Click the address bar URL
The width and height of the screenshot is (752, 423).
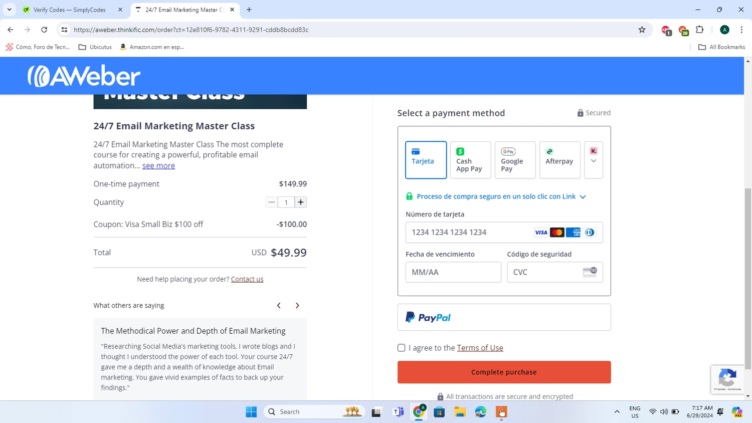coord(191,30)
